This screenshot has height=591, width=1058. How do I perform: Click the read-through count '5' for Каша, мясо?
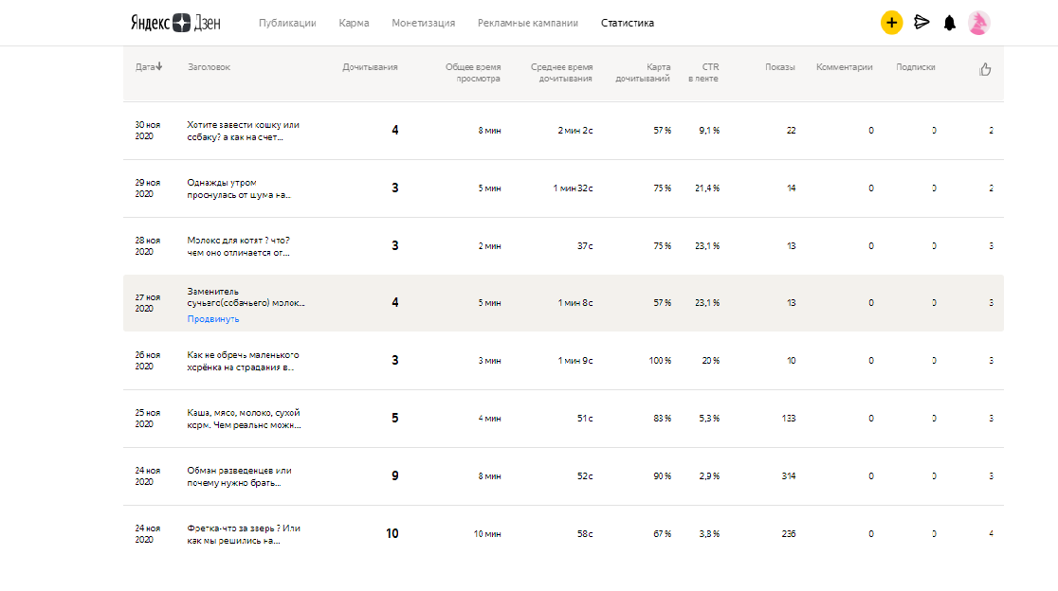[x=394, y=418]
